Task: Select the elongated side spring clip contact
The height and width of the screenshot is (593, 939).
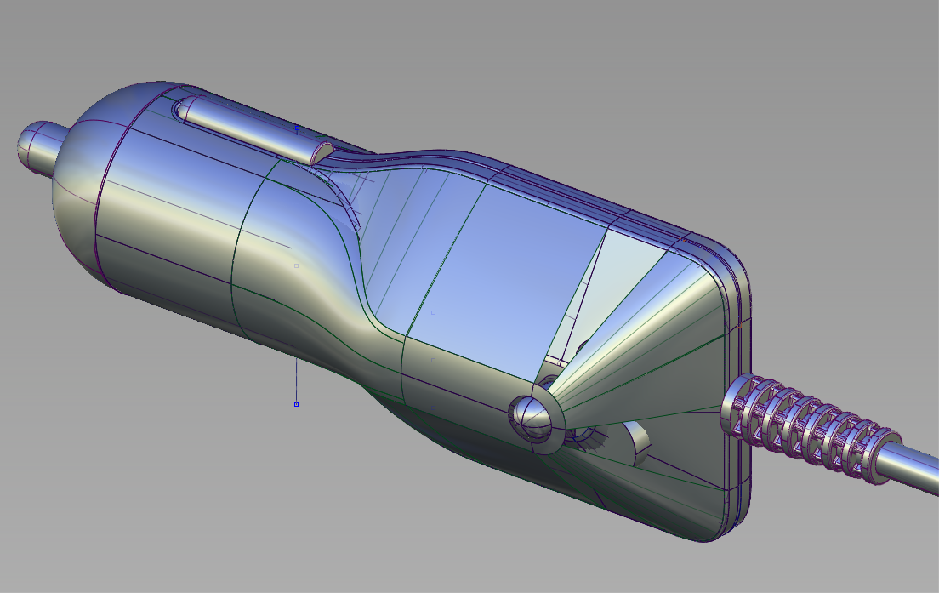Action: point(247,130)
